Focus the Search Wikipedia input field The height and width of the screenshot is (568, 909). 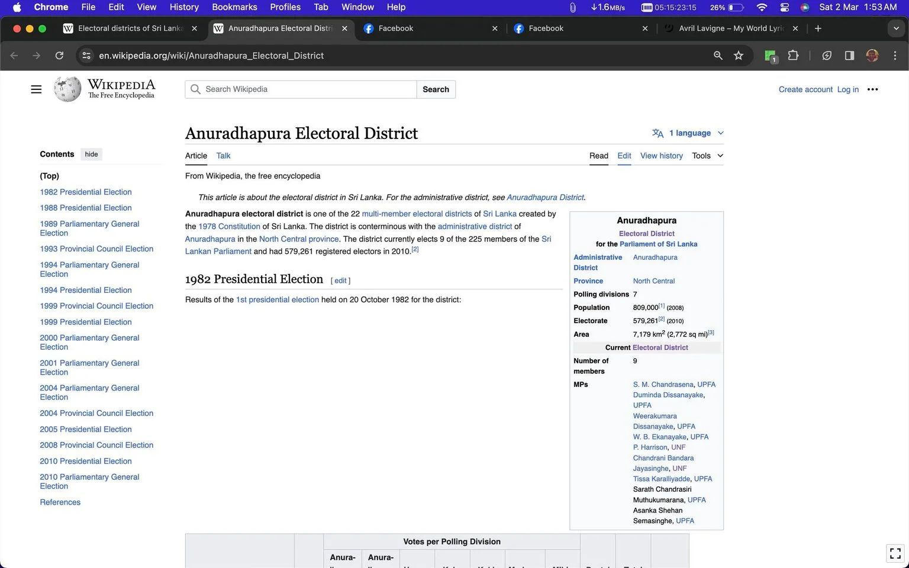click(301, 89)
